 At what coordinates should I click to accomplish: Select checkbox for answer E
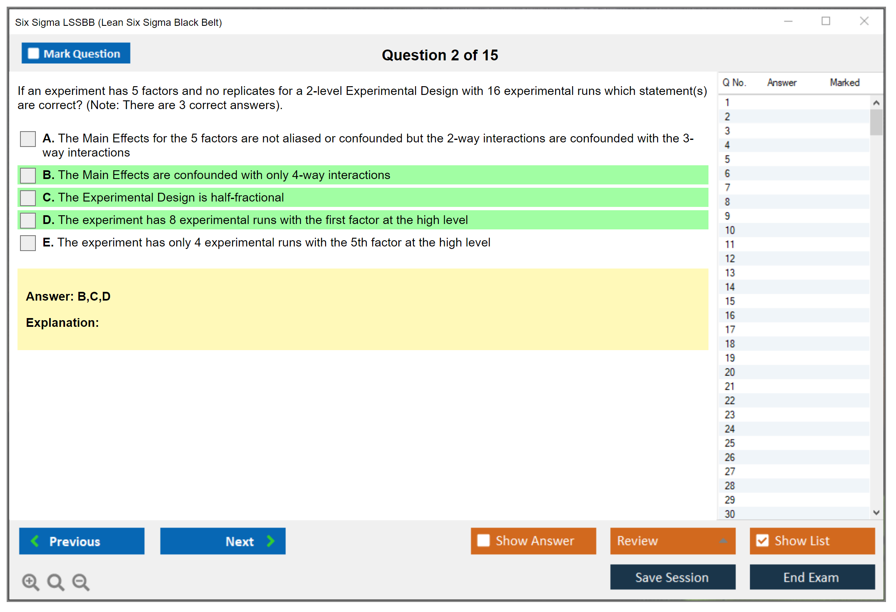[28, 243]
